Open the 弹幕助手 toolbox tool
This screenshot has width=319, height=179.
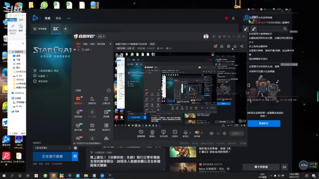click(x=78, y=101)
